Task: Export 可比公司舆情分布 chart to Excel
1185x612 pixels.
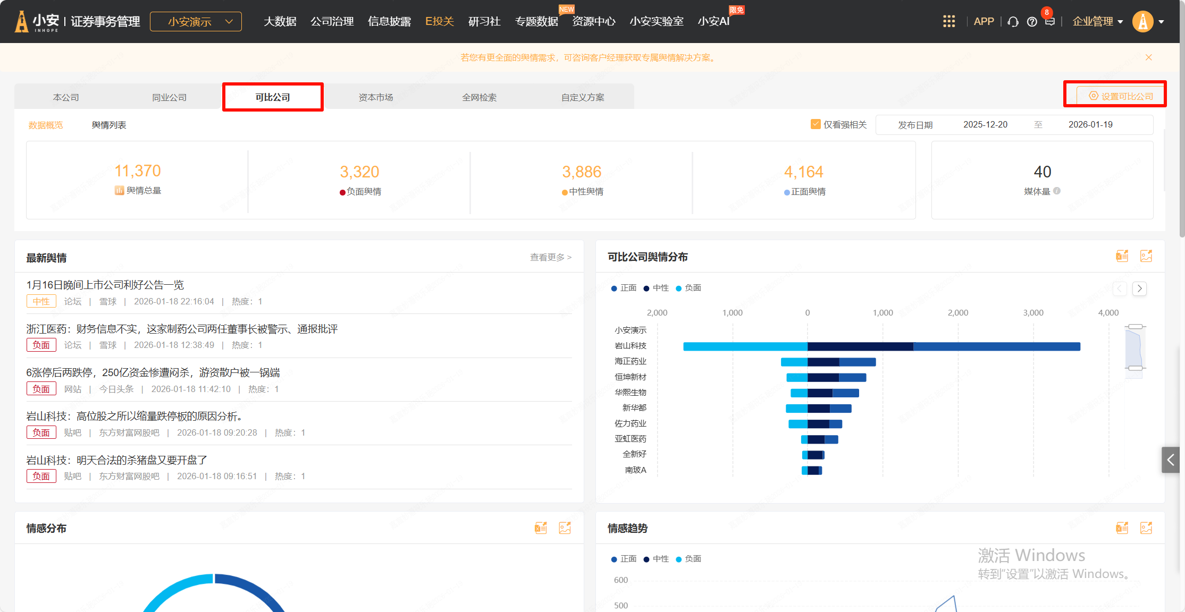Action: (x=1122, y=256)
